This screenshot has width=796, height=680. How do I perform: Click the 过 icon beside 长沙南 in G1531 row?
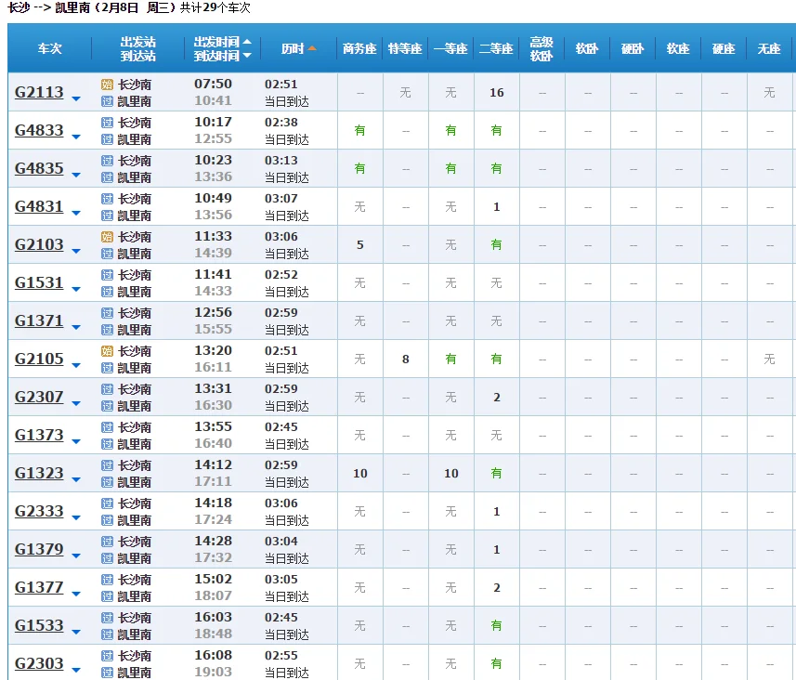coord(107,275)
